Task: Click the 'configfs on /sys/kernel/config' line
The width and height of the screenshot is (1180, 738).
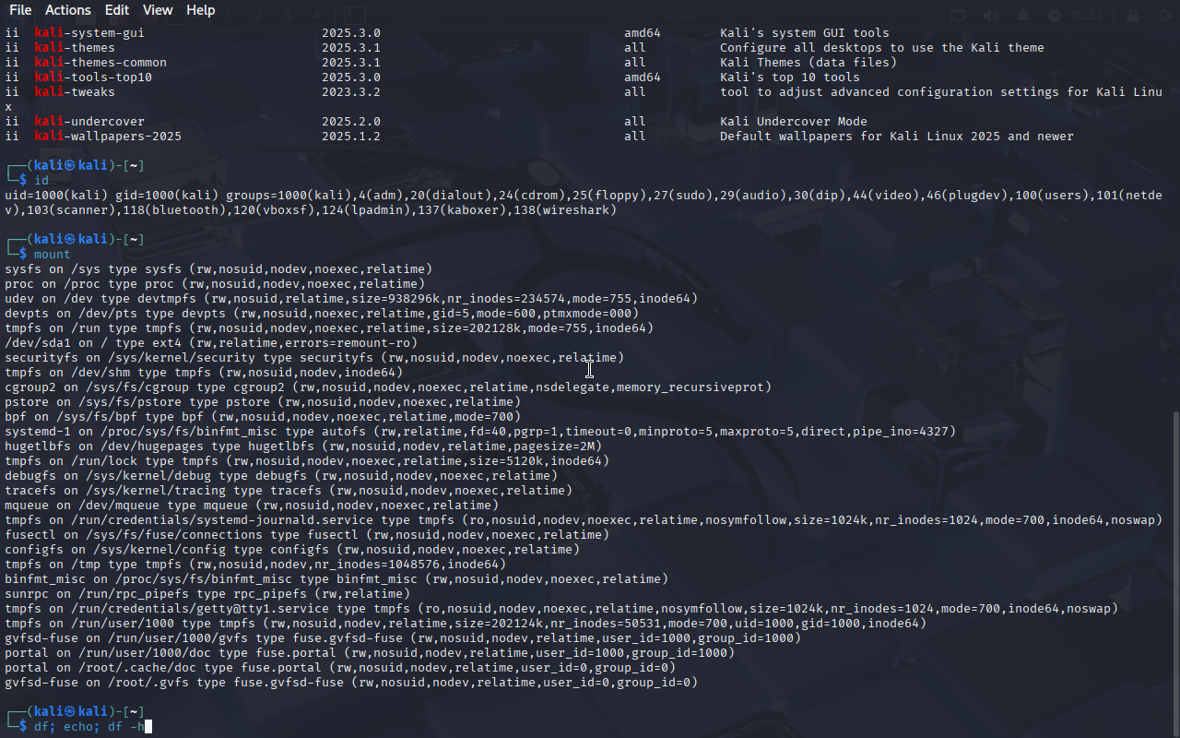Action: 292,550
